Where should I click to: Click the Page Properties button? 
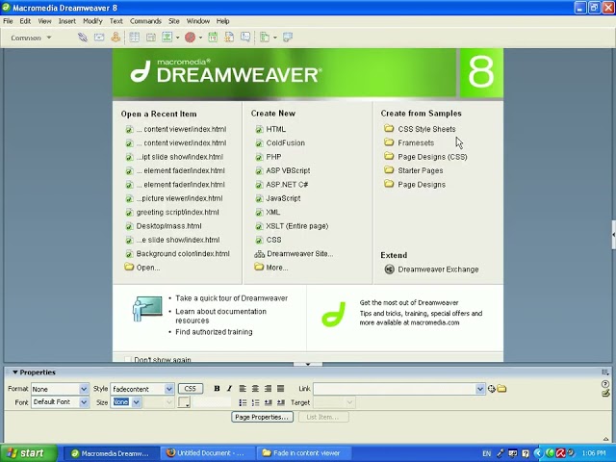(x=262, y=417)
